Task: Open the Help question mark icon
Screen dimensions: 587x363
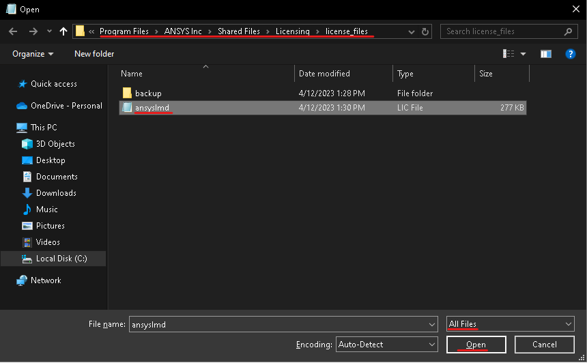Action: pos(571,54)
